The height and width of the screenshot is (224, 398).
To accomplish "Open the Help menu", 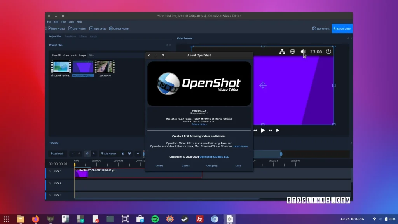I will [79, 22].
